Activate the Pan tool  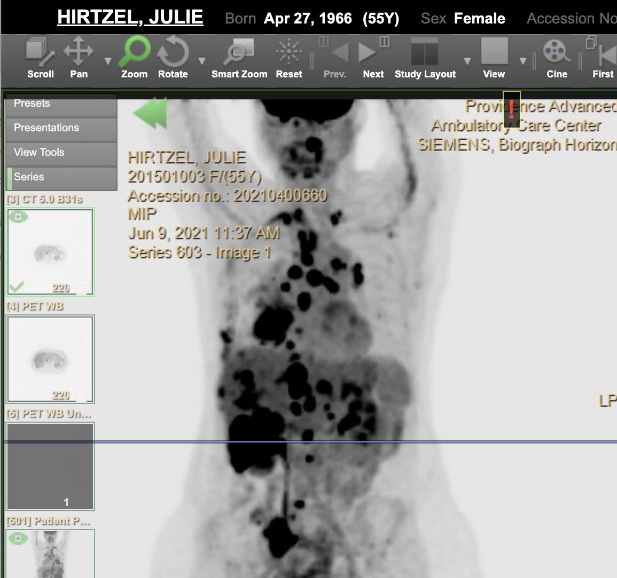pyautogui.click(x=79, y=59)
